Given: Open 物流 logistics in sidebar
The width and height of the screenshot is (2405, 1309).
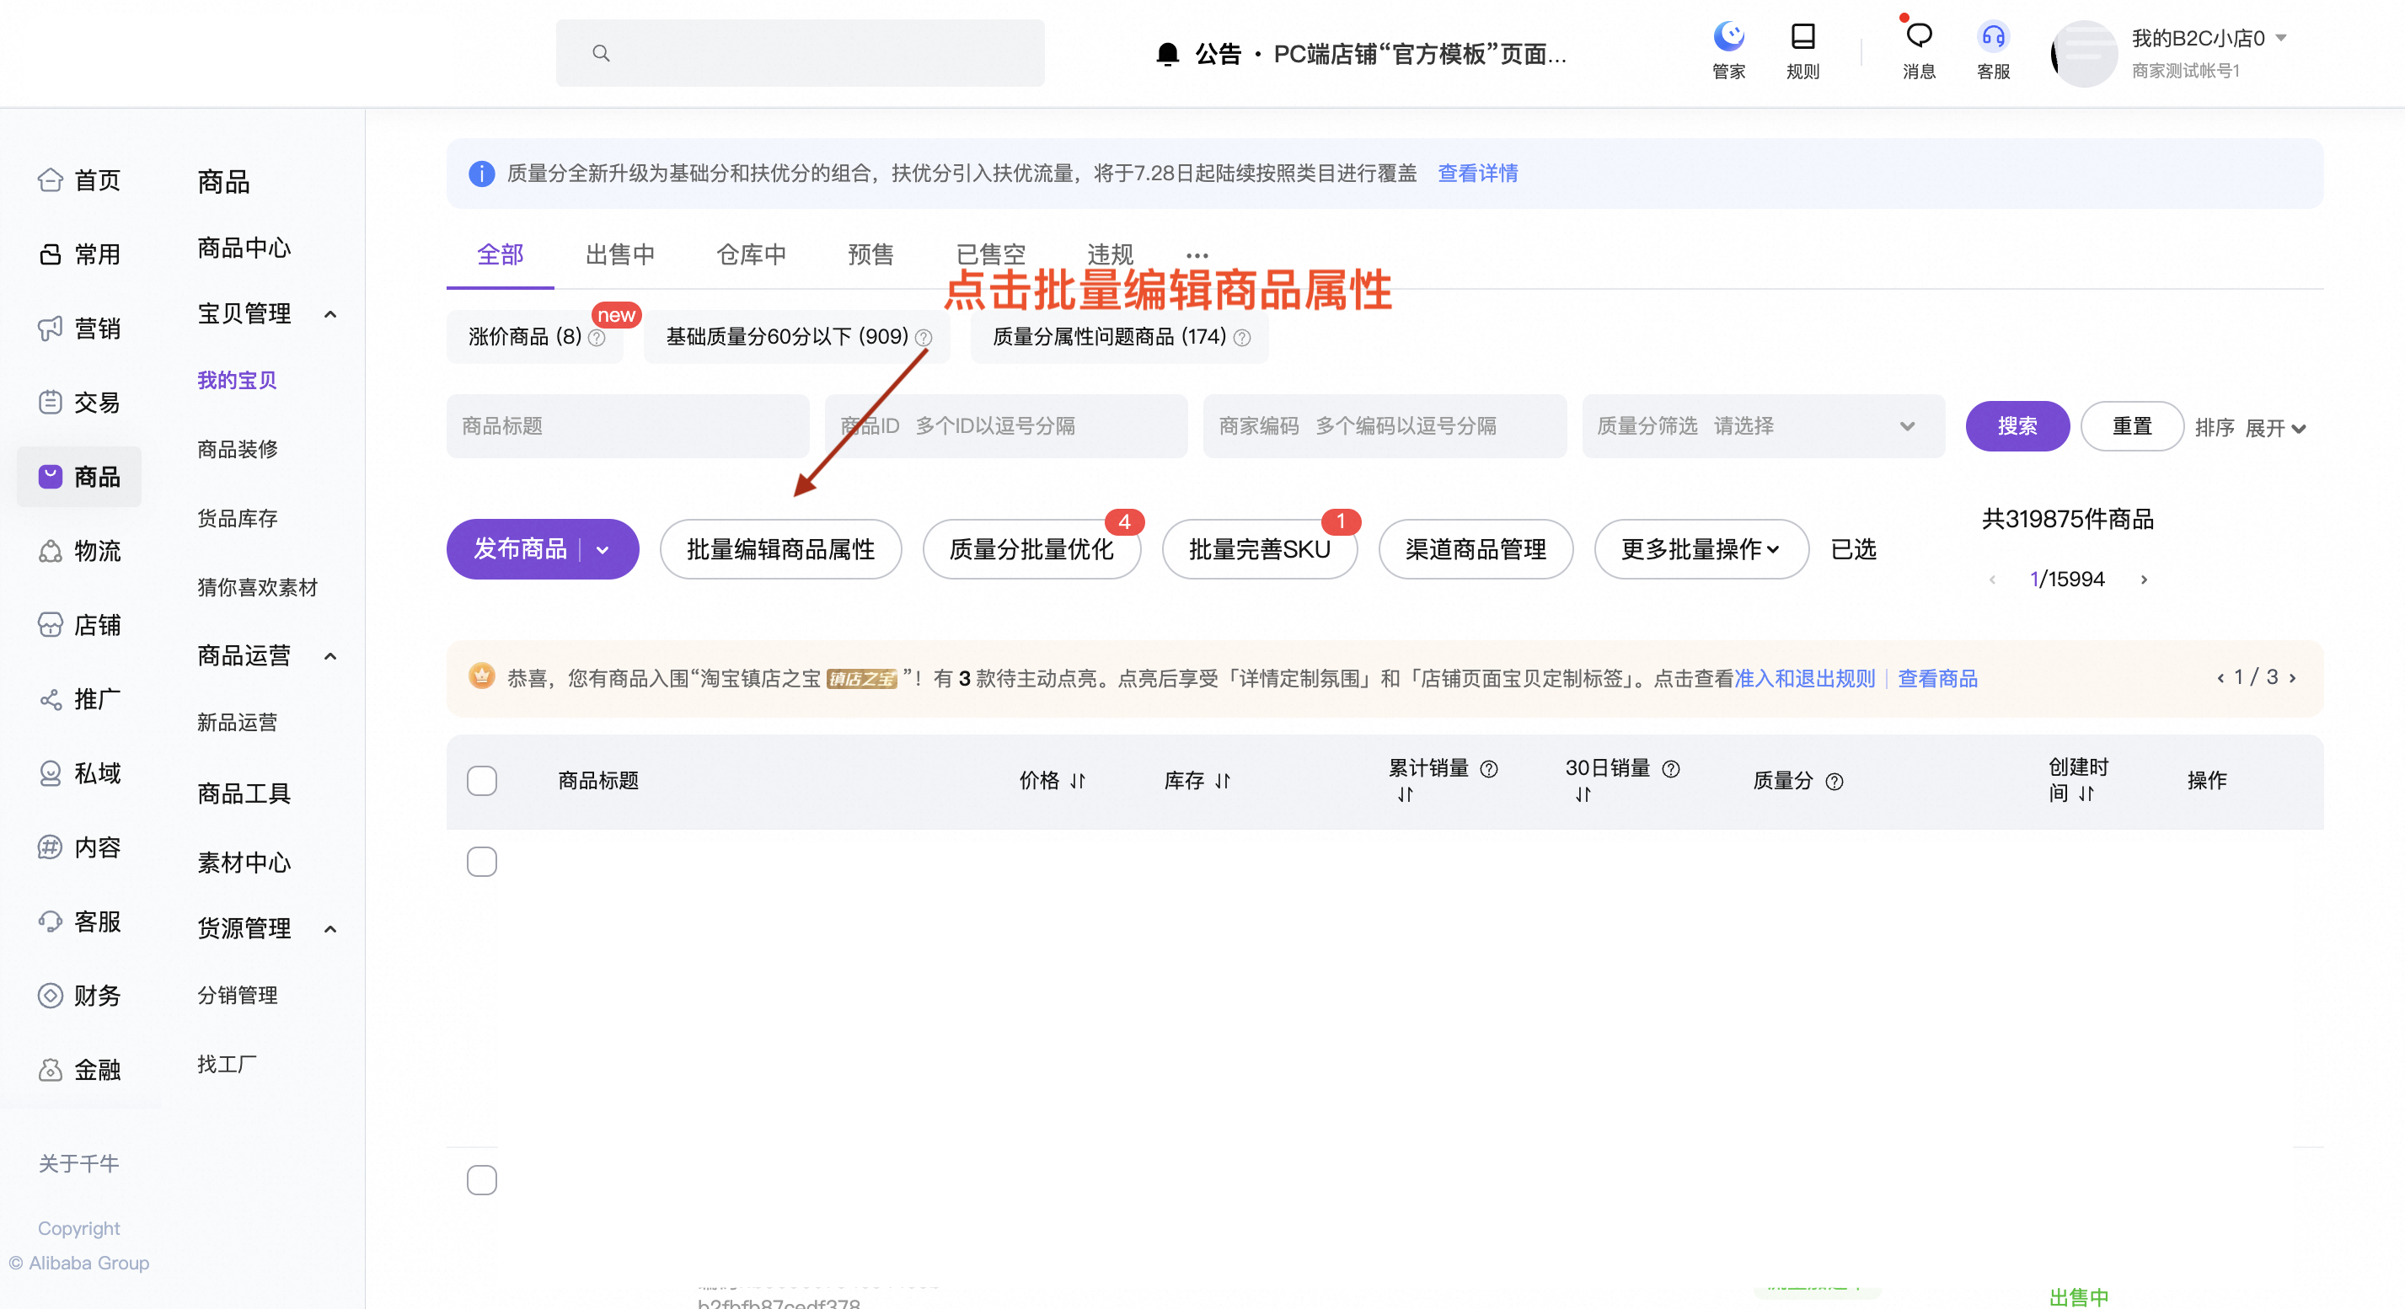Looking at the screenshot, I should pos(79,550).
